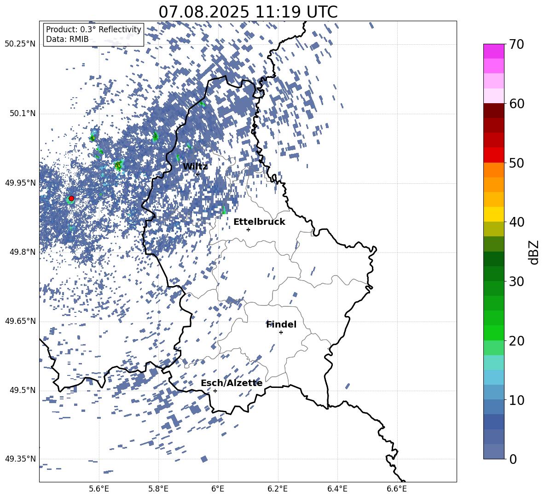
Task: Click the bright green colorbar segment above 20
Action: [493, 333]
